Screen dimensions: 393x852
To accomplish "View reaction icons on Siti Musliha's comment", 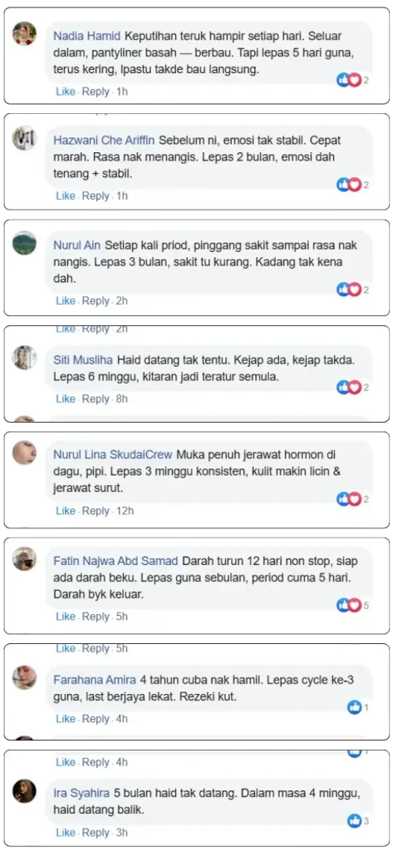I will pyautogui.click(x=348, y=388).
